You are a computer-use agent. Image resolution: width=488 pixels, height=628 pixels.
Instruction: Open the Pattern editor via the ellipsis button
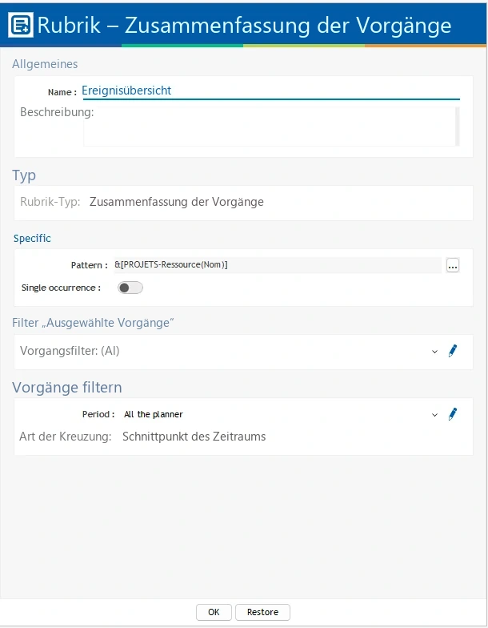(x=453, y=266)
